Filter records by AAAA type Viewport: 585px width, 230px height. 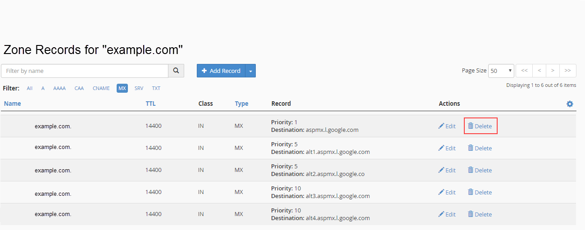pos(59,88)
